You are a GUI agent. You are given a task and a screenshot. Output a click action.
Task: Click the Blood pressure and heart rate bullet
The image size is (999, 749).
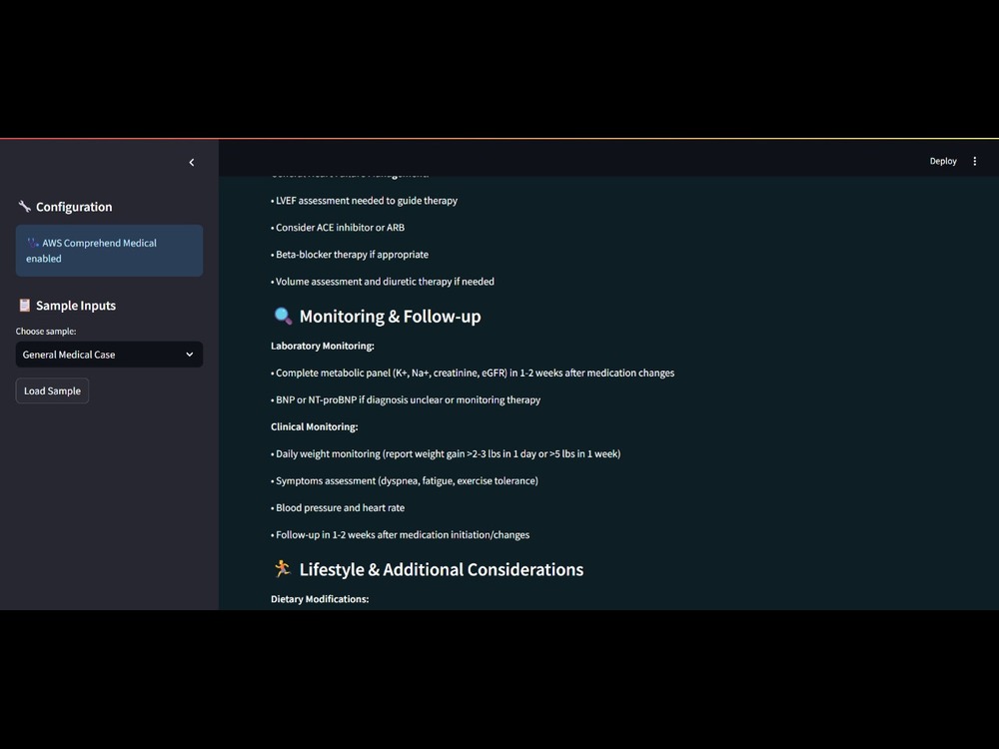[x=338, y=507]
